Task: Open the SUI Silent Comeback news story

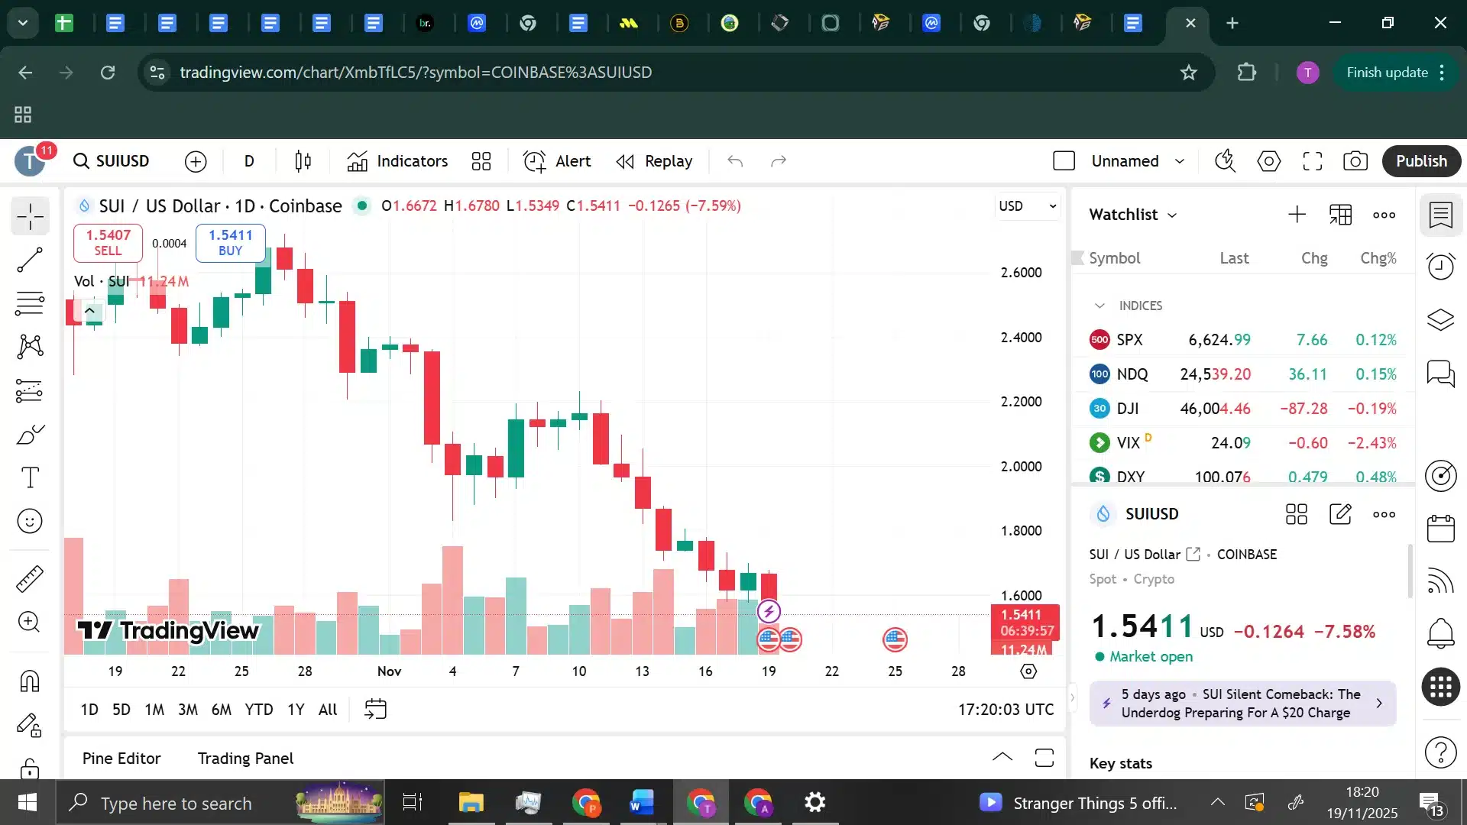Action: [x=1242, y=703]
